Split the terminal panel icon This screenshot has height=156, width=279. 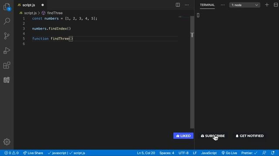pyautogui.click(x=276, y=5)
